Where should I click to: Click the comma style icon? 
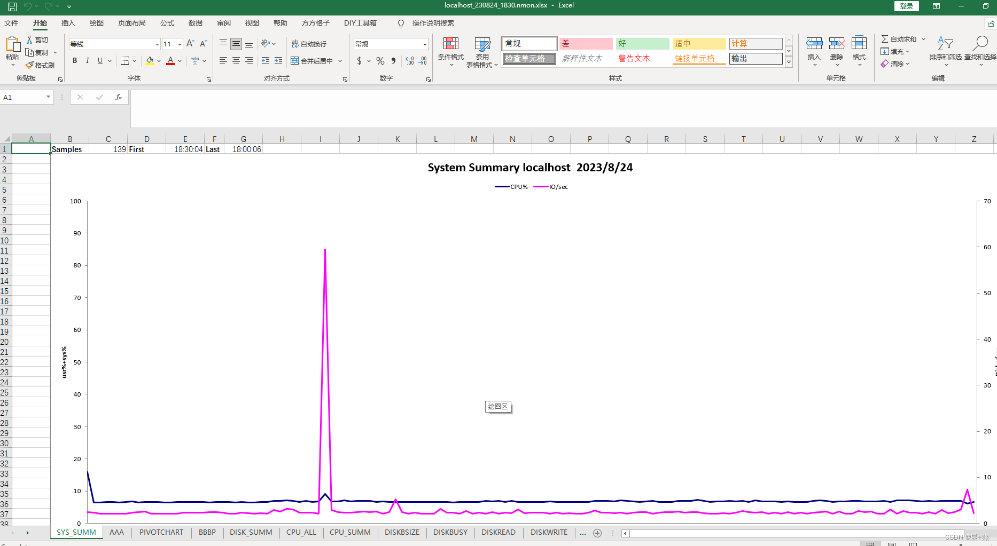coord(394,61)
